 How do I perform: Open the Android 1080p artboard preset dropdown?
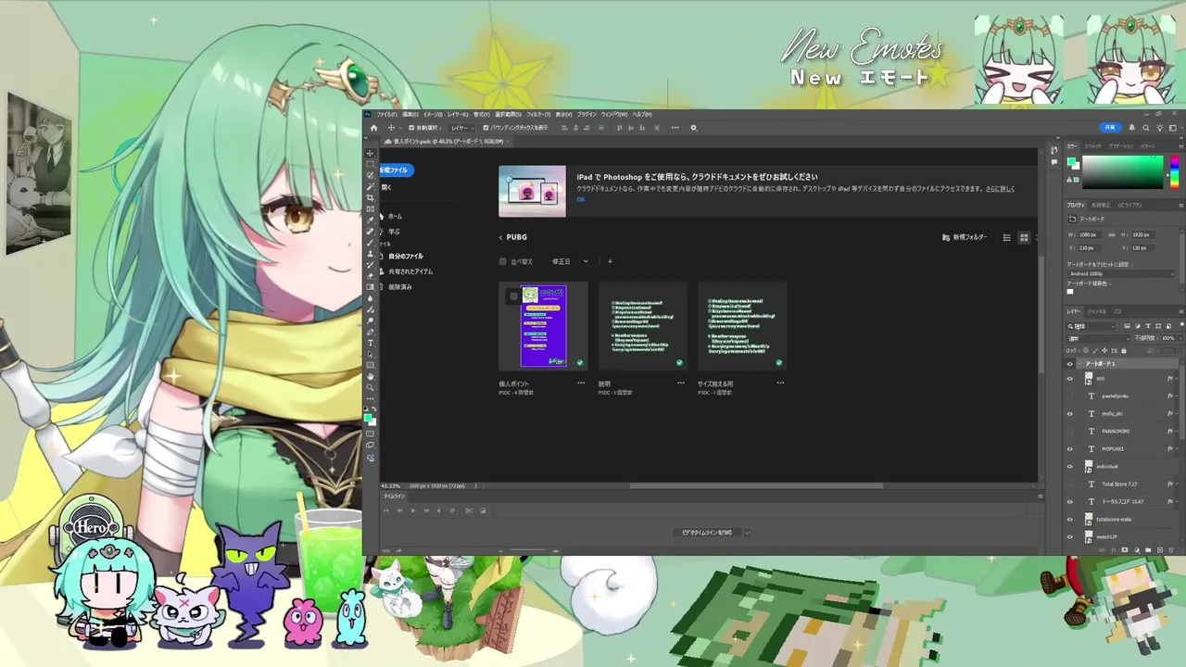point(1120,273)
